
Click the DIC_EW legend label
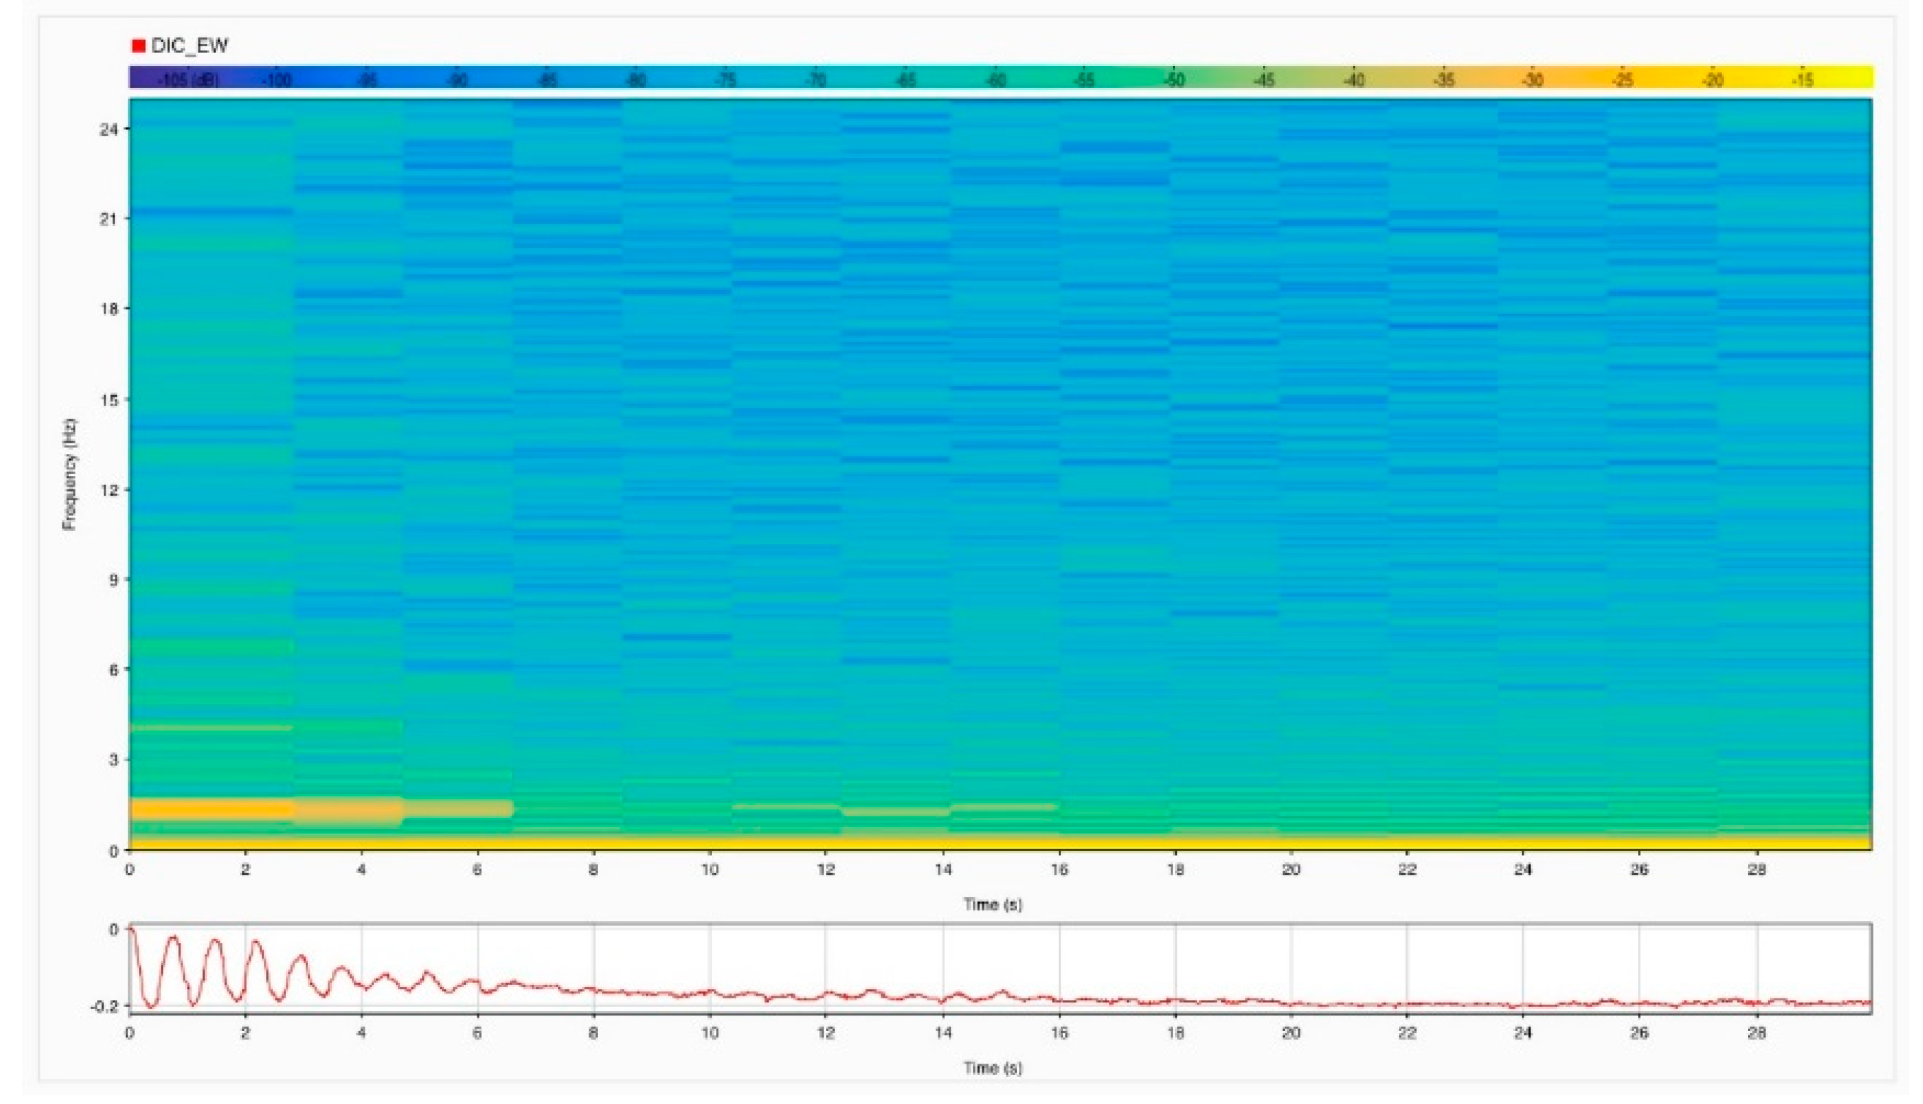tap(190, 45)
